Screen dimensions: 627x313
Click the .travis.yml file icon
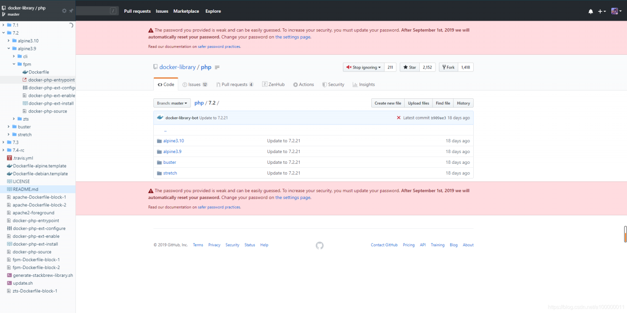click(9, 158)
